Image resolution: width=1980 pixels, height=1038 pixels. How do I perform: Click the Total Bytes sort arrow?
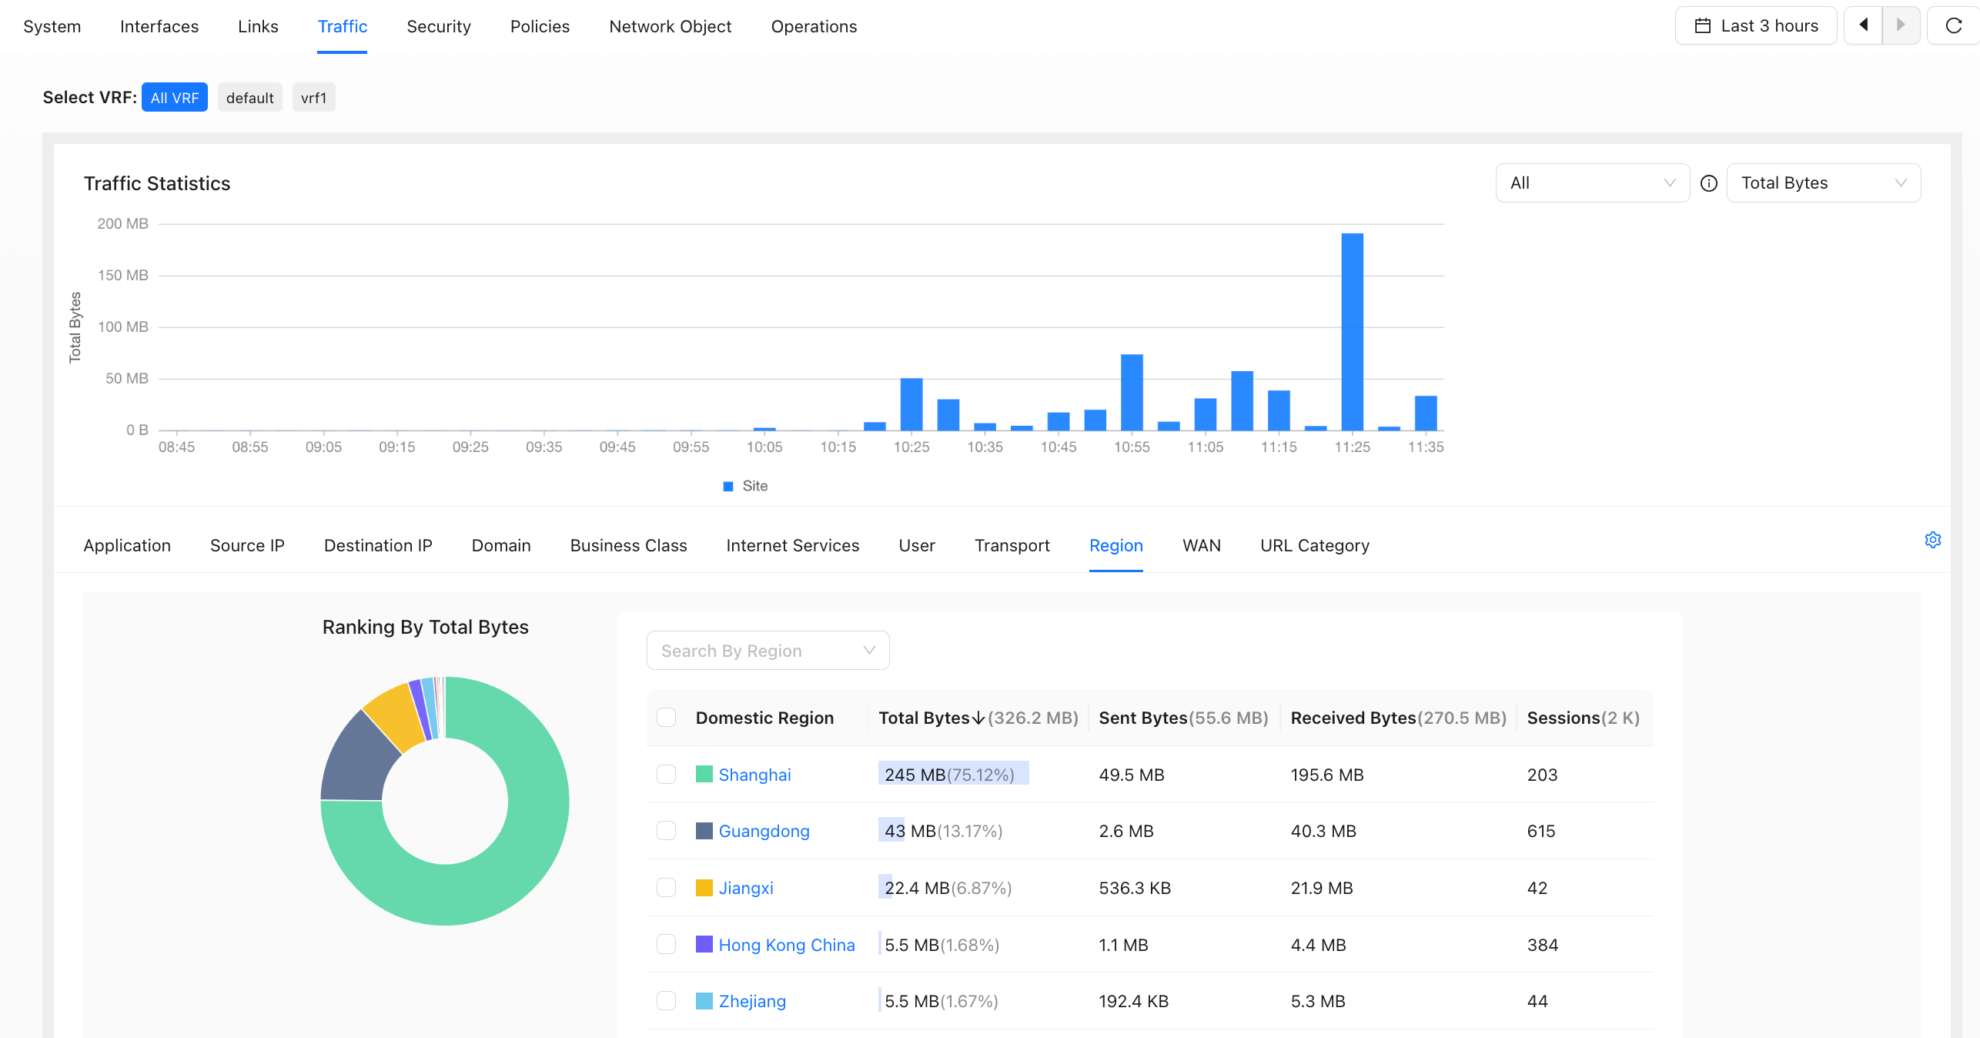pos(978,718)
